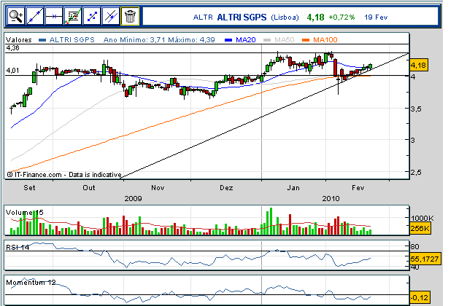Click the RSI 14 panel label
Screen dimensions: 467x306
tap(18, 247)
